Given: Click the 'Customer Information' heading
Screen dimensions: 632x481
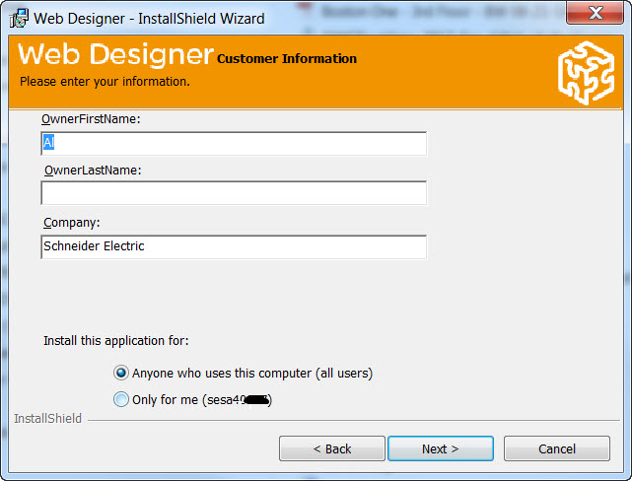Looking at the screenshot, I should click(287, 59).
